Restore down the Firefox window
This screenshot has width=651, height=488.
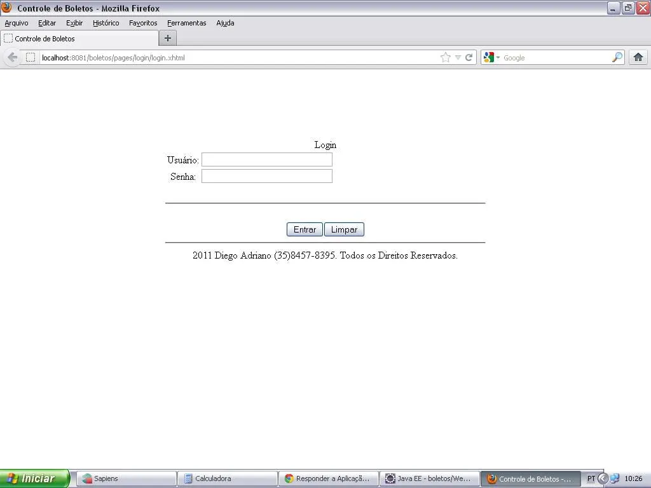[x=628, y=8]
